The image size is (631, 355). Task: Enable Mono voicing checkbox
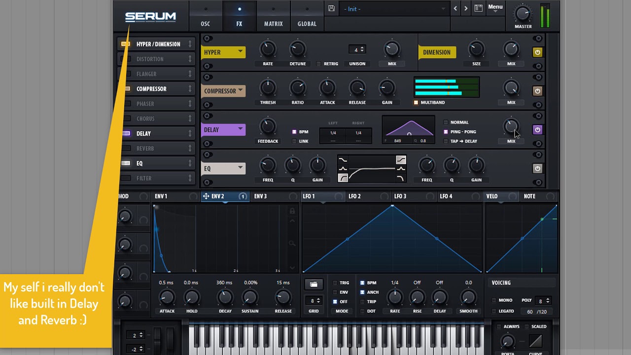494,300
